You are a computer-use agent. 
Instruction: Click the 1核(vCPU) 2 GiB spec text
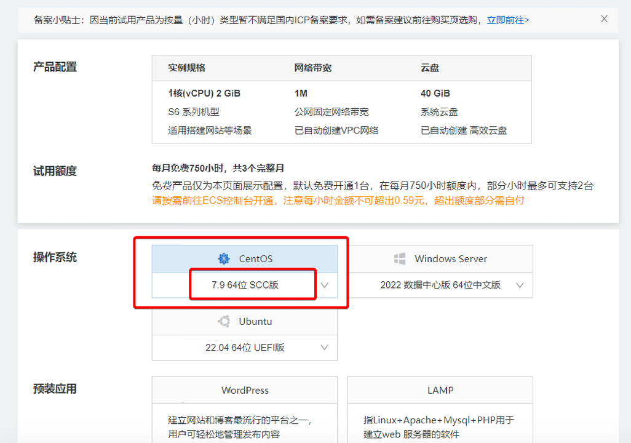(x=204, y=94)
